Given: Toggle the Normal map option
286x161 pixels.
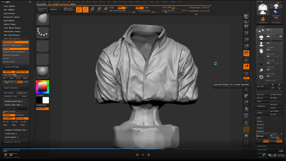Looking at the screenshot, I should (x=16, y=49).
